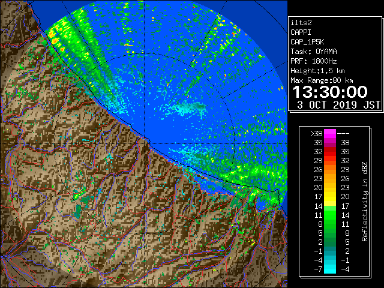
Task: Select the teal -1 to 2 dBZ swatch
Action: click(330, 251)
